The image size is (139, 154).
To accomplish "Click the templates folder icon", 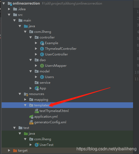I will tap(31, 105).
